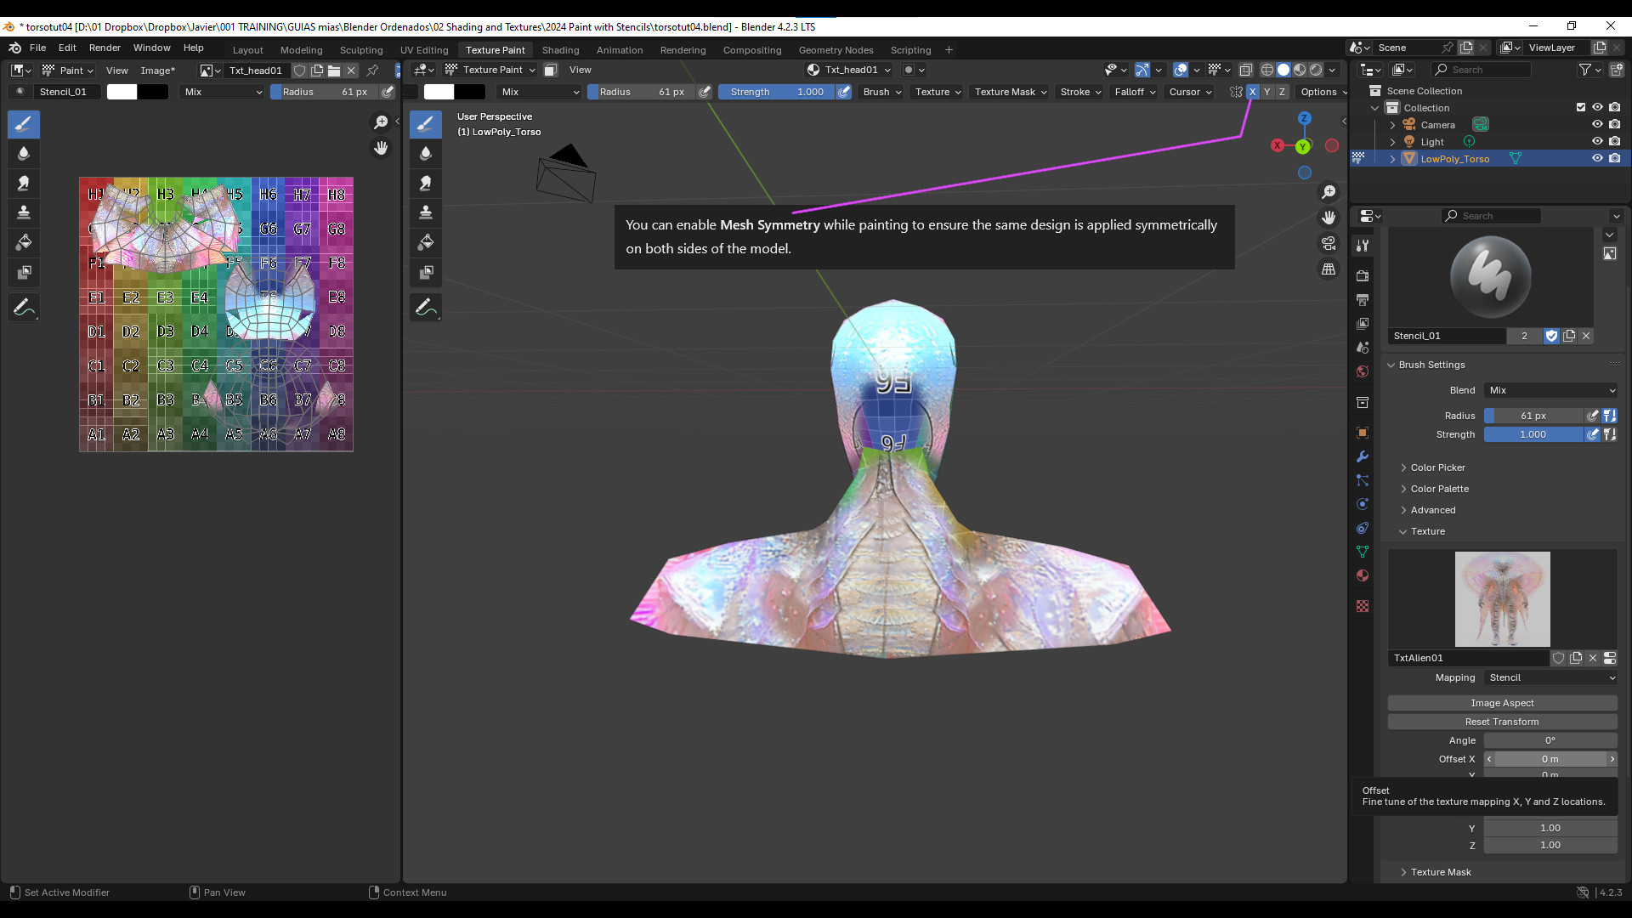This screenshot has width=1632, height=918.
Task: Open the Mapping Stencil dropdown
Action: [x=1551, y=677]
